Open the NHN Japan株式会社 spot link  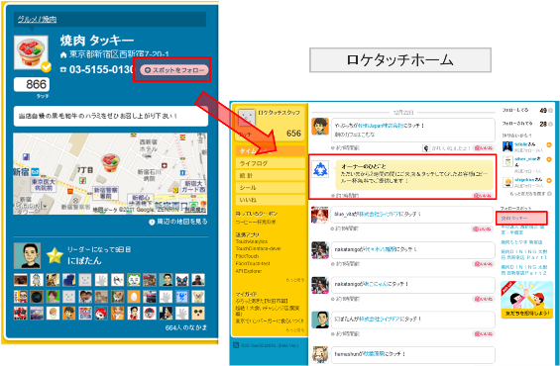[x=381, y=126]
